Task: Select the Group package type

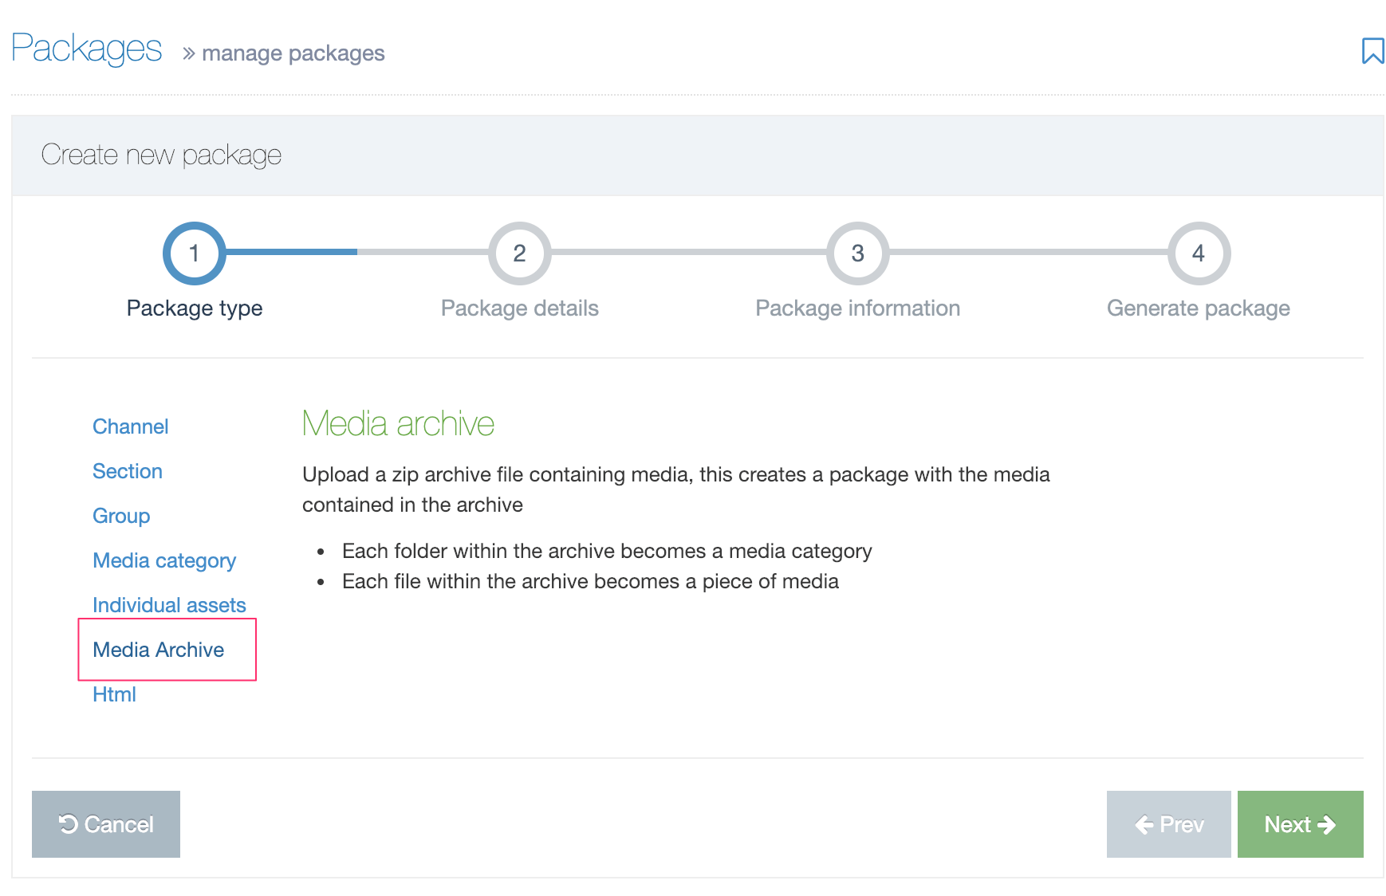Action: click(121, 516)
